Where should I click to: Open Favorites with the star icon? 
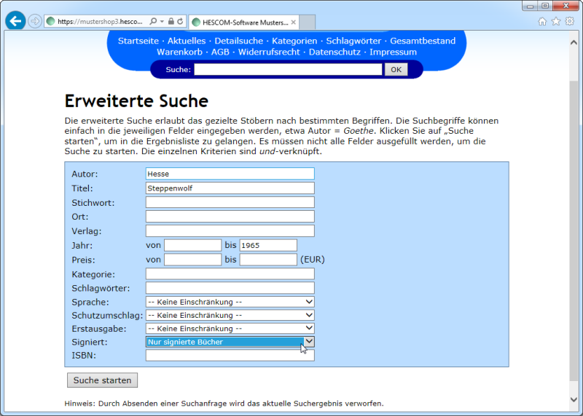(x=556, y=22)
